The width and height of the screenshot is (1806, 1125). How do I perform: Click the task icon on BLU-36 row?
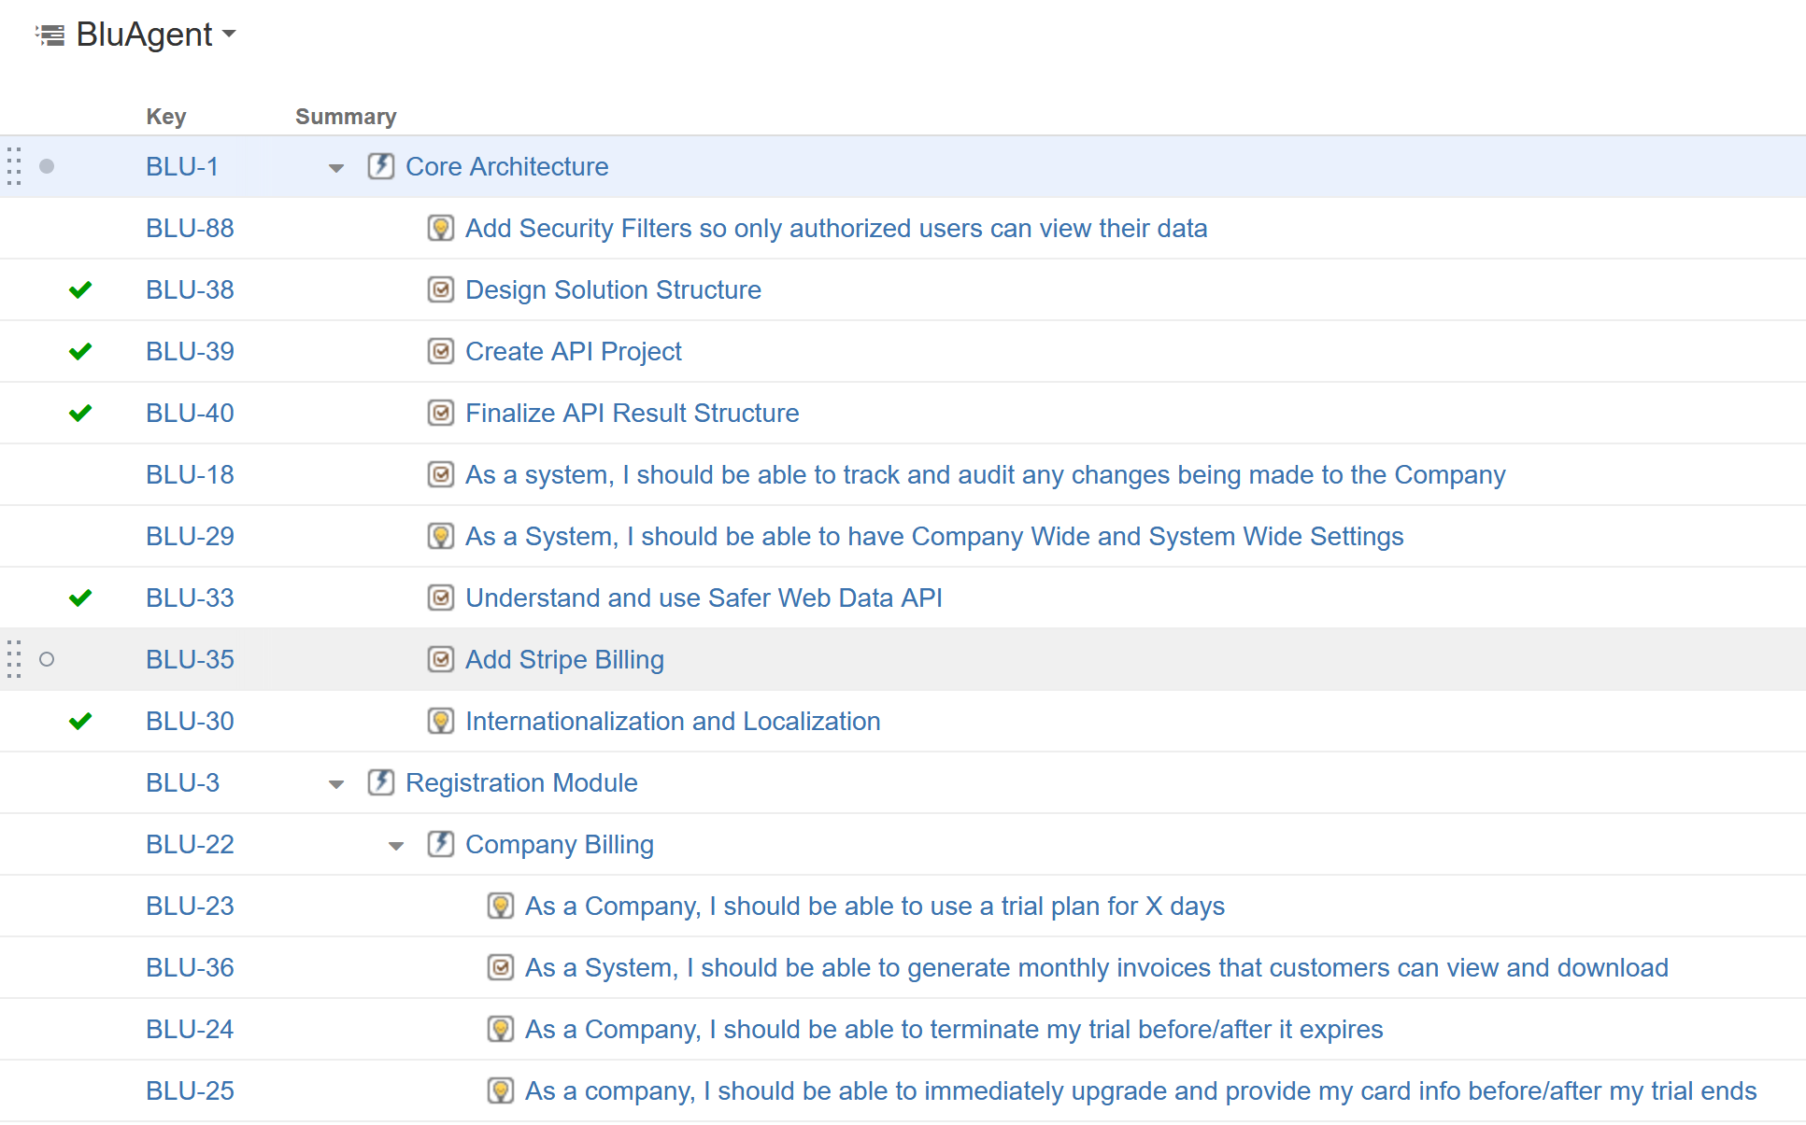(500, 967)
